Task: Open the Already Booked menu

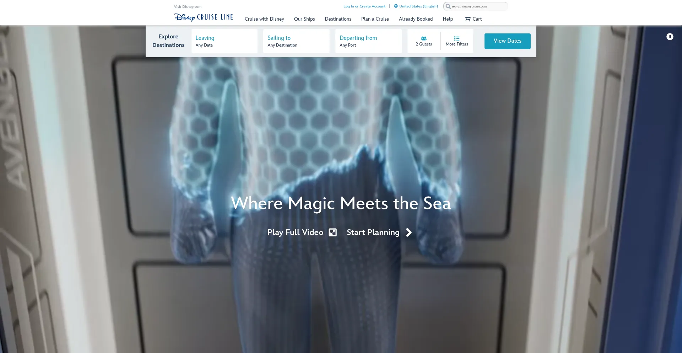Action: click(x=416, y=19)
